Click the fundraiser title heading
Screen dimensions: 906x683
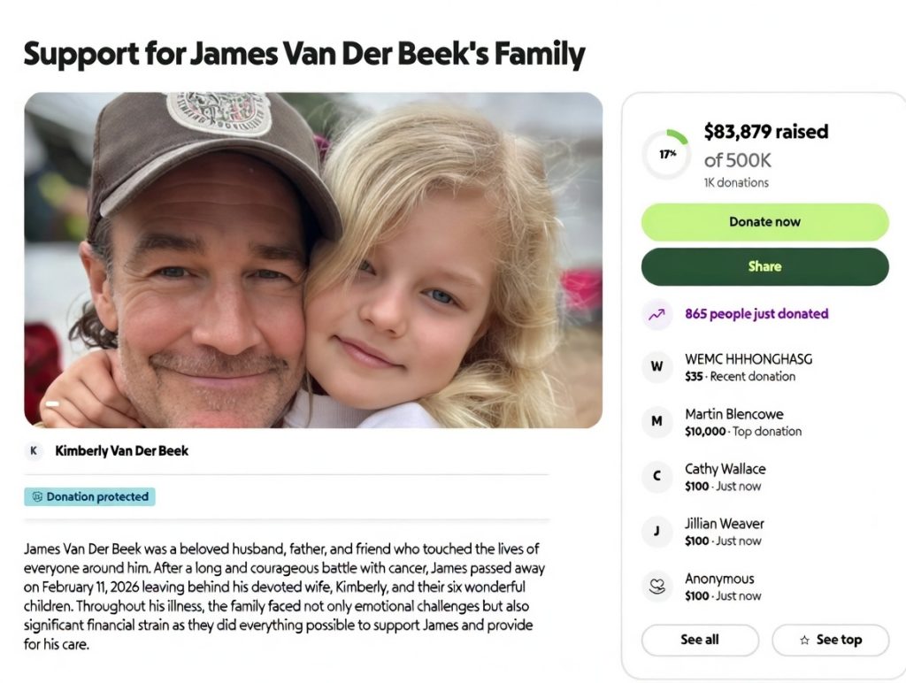(303, 55)
